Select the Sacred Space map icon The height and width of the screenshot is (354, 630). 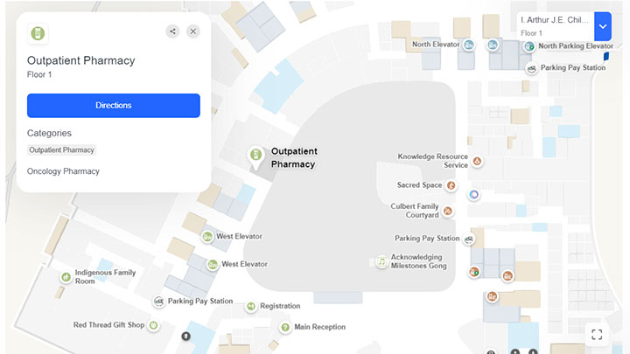point(451,185)
